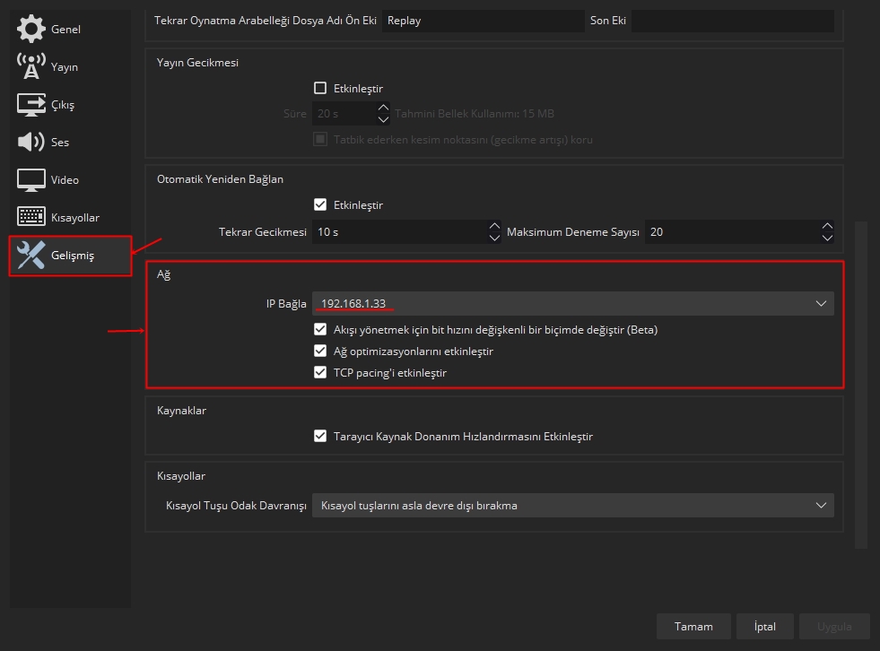
Task: Open the Çıkış output monitor icon
Action: point(30,104)
